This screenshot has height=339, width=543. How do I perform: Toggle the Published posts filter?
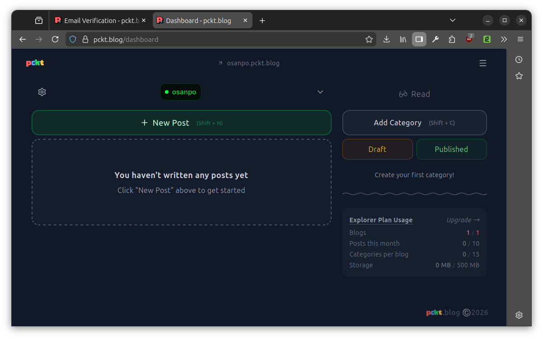tap(451, 149)
